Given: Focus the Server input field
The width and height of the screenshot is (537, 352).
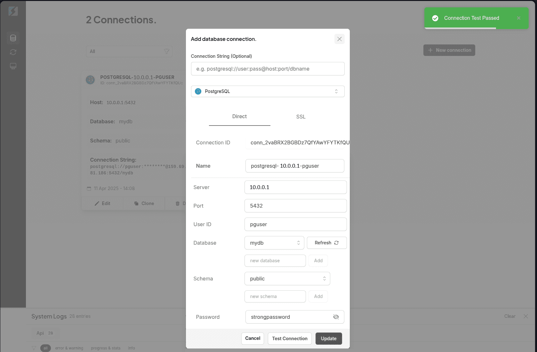Looking at the screenshot, I should click(x=296, y=187).
